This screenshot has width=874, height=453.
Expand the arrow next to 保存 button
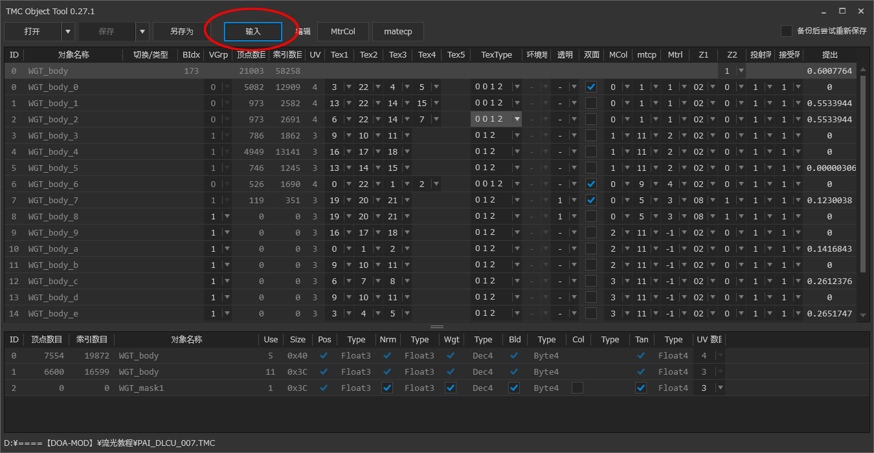click(x=142, y=31)
